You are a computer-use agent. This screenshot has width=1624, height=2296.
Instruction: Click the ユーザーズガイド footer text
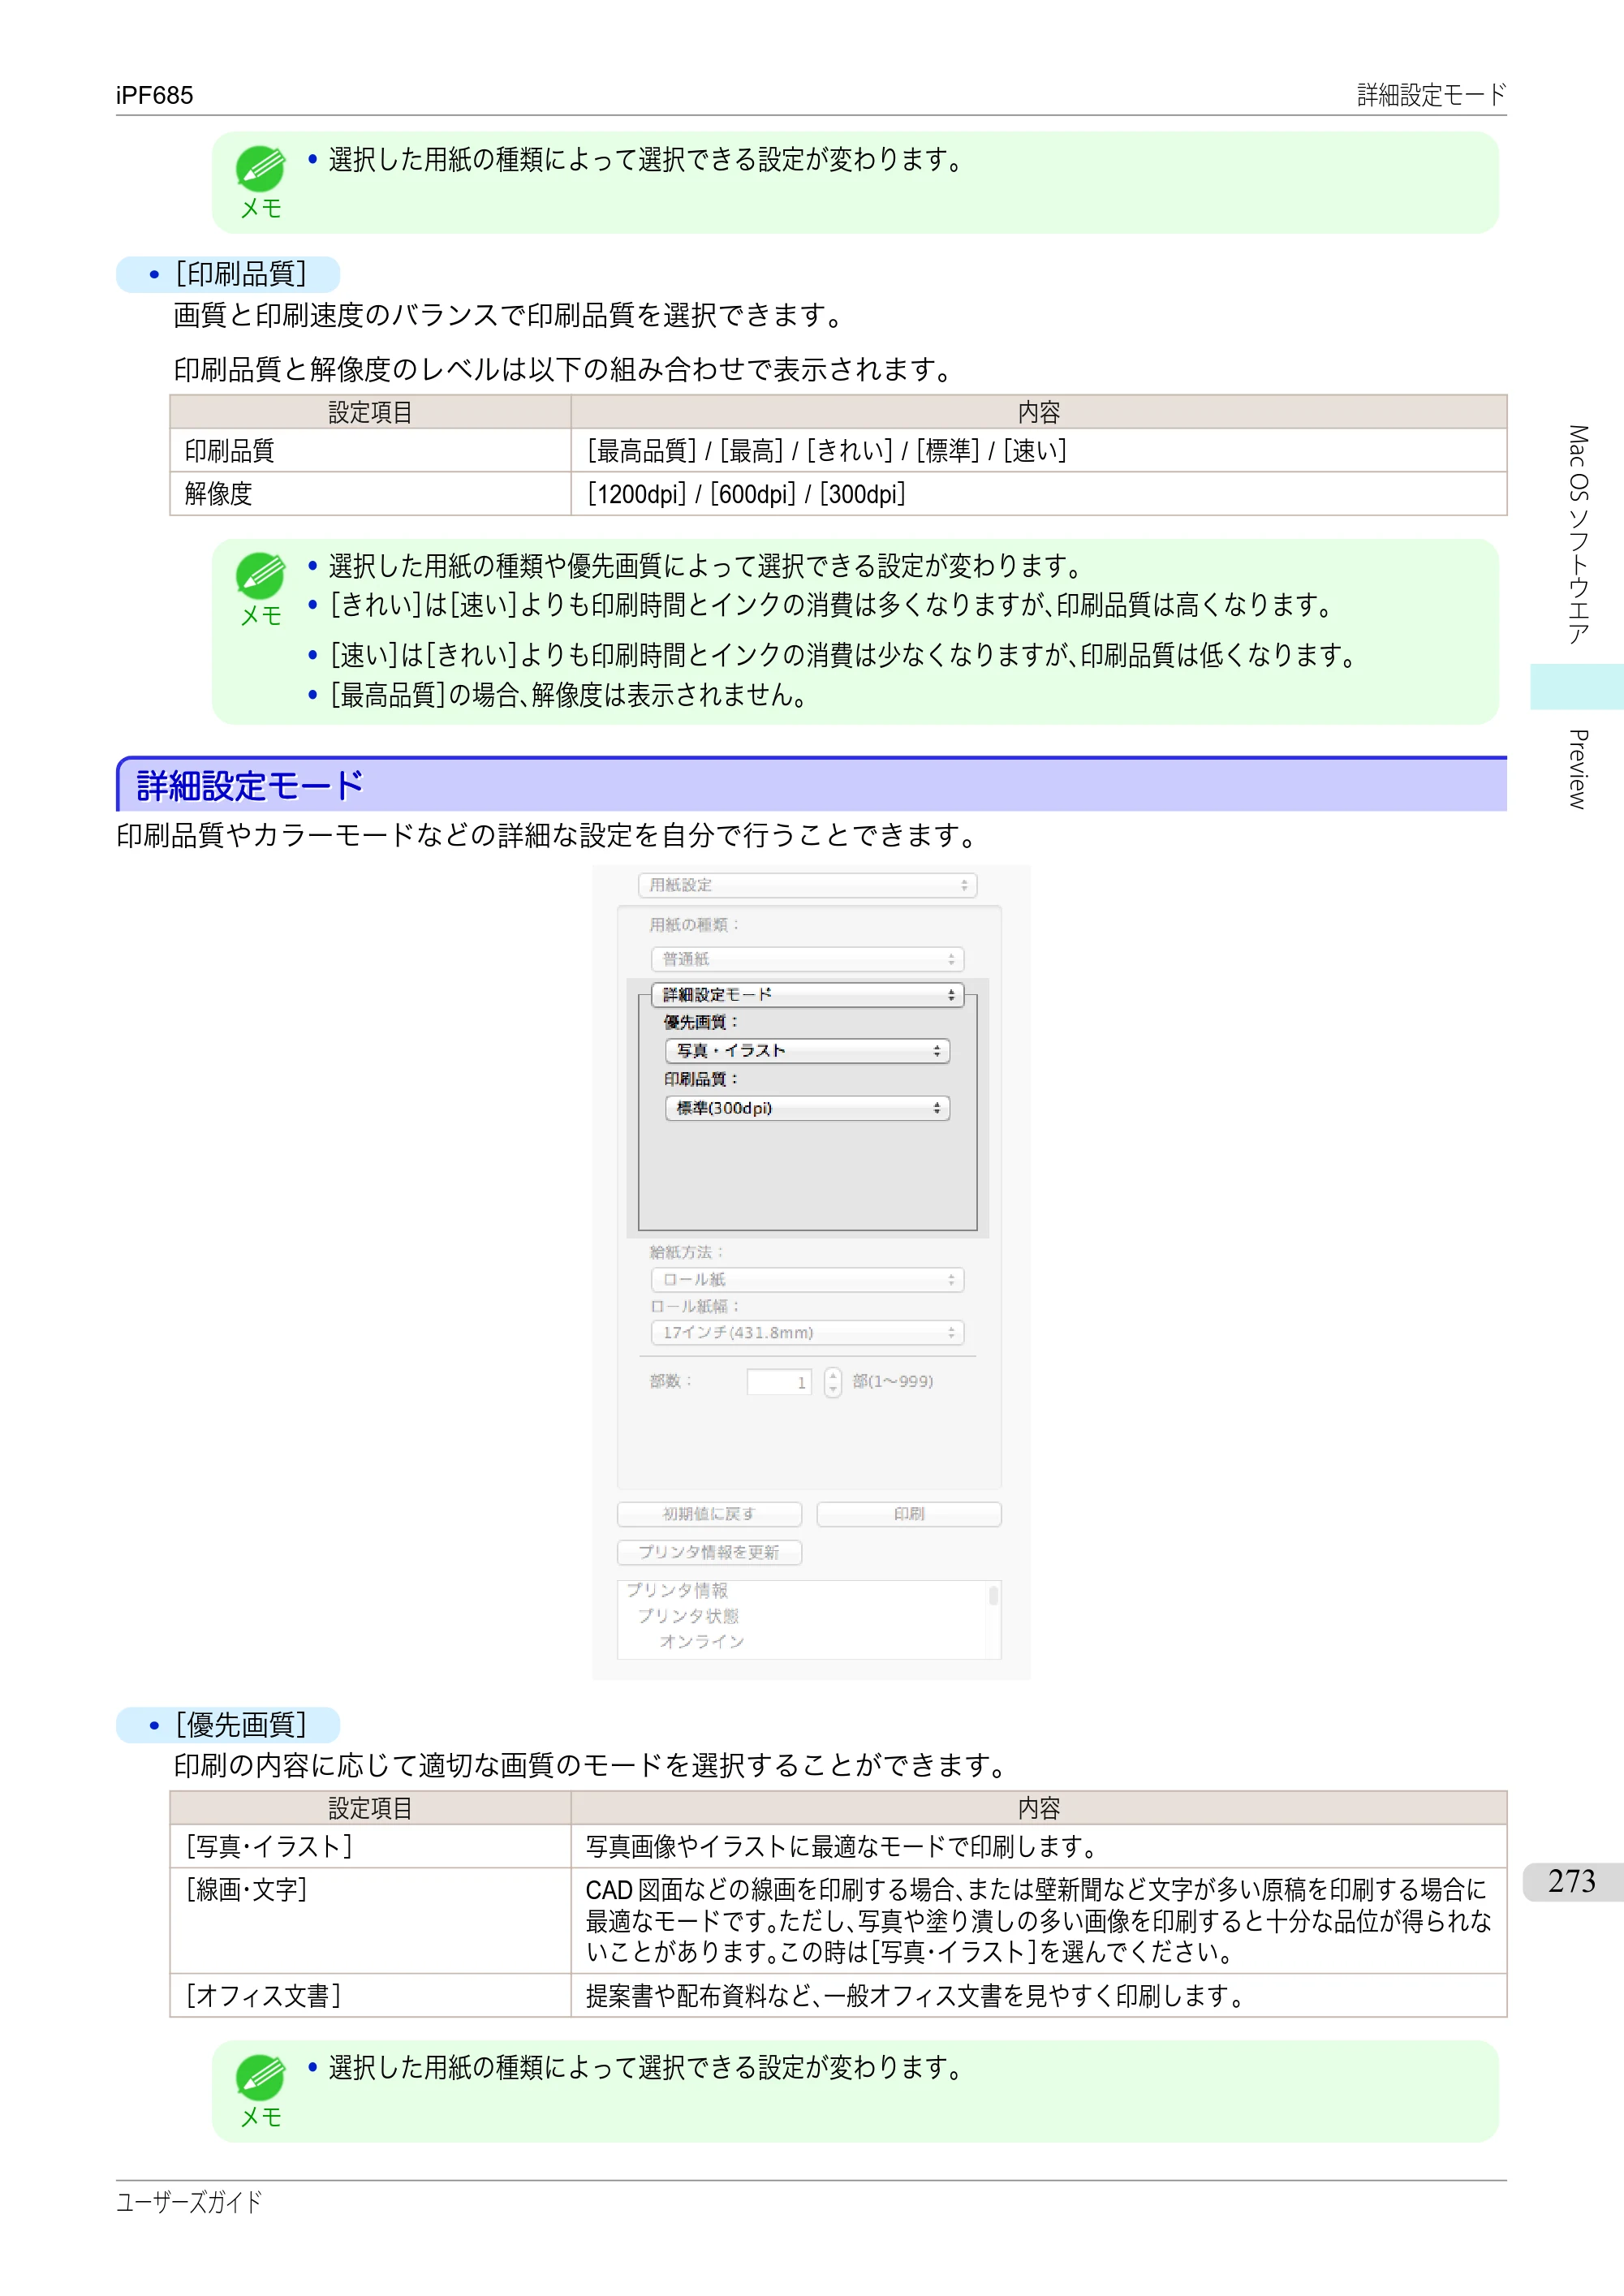click(189, 2202)
